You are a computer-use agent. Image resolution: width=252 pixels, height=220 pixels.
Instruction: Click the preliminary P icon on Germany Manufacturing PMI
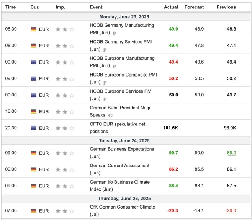click(114, 33)
